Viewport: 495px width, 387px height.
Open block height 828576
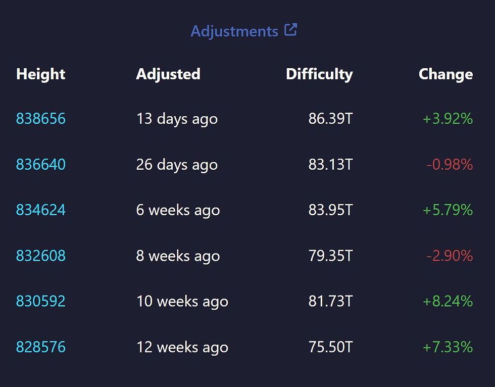pyautogui.click(x=41, y=347)
